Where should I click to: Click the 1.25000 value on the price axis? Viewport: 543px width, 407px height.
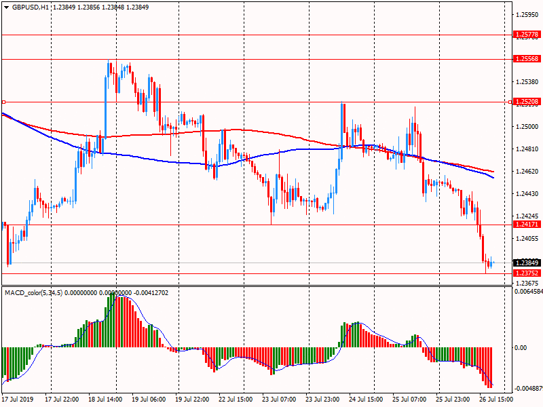(x=527, y=127)
